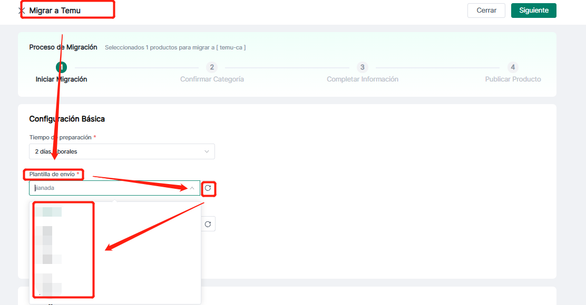Click the X icon beside Migrar a Temu
This screenshot has height=305, width=586.
click(22, 11)
